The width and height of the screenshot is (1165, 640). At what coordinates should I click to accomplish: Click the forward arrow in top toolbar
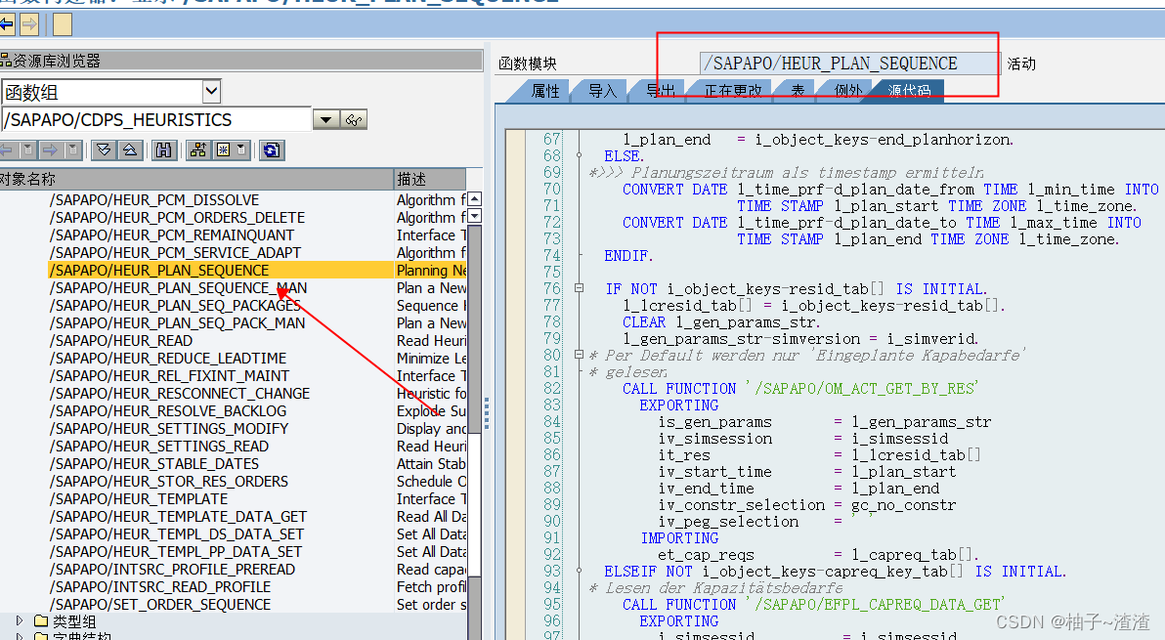click(29, 24)
